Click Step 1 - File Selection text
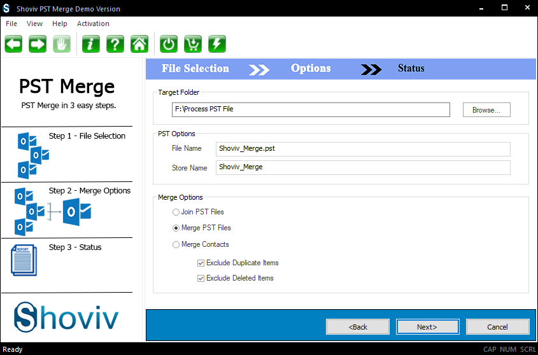This screenshot has width=538, height=355. pos(87,136)
